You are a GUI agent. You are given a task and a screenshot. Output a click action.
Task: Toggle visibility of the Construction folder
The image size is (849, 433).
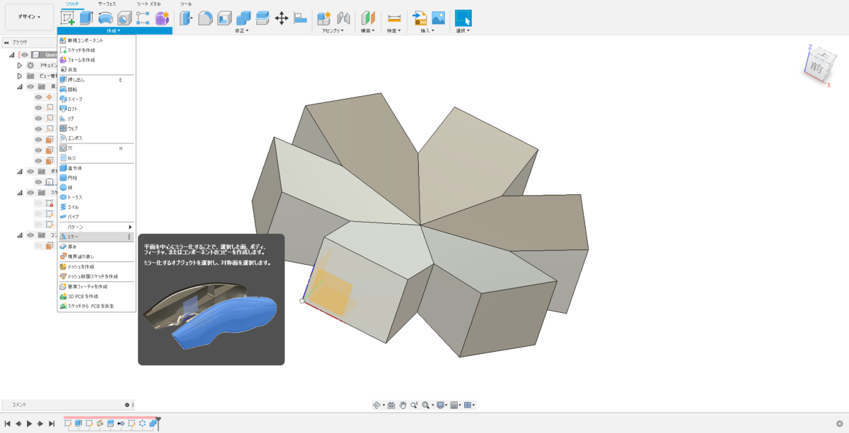pos(31,235)
